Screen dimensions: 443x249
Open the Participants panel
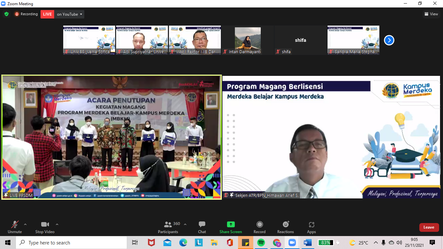pos(168,227)
